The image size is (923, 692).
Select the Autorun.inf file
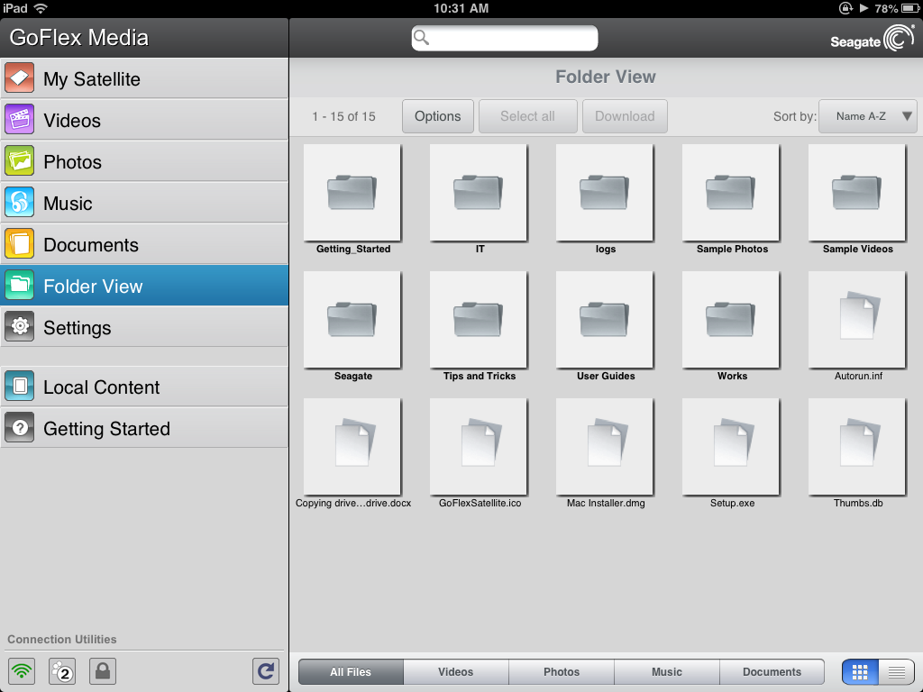coord(857,320)
